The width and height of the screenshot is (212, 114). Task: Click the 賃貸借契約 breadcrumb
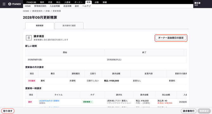pos(37,11)
